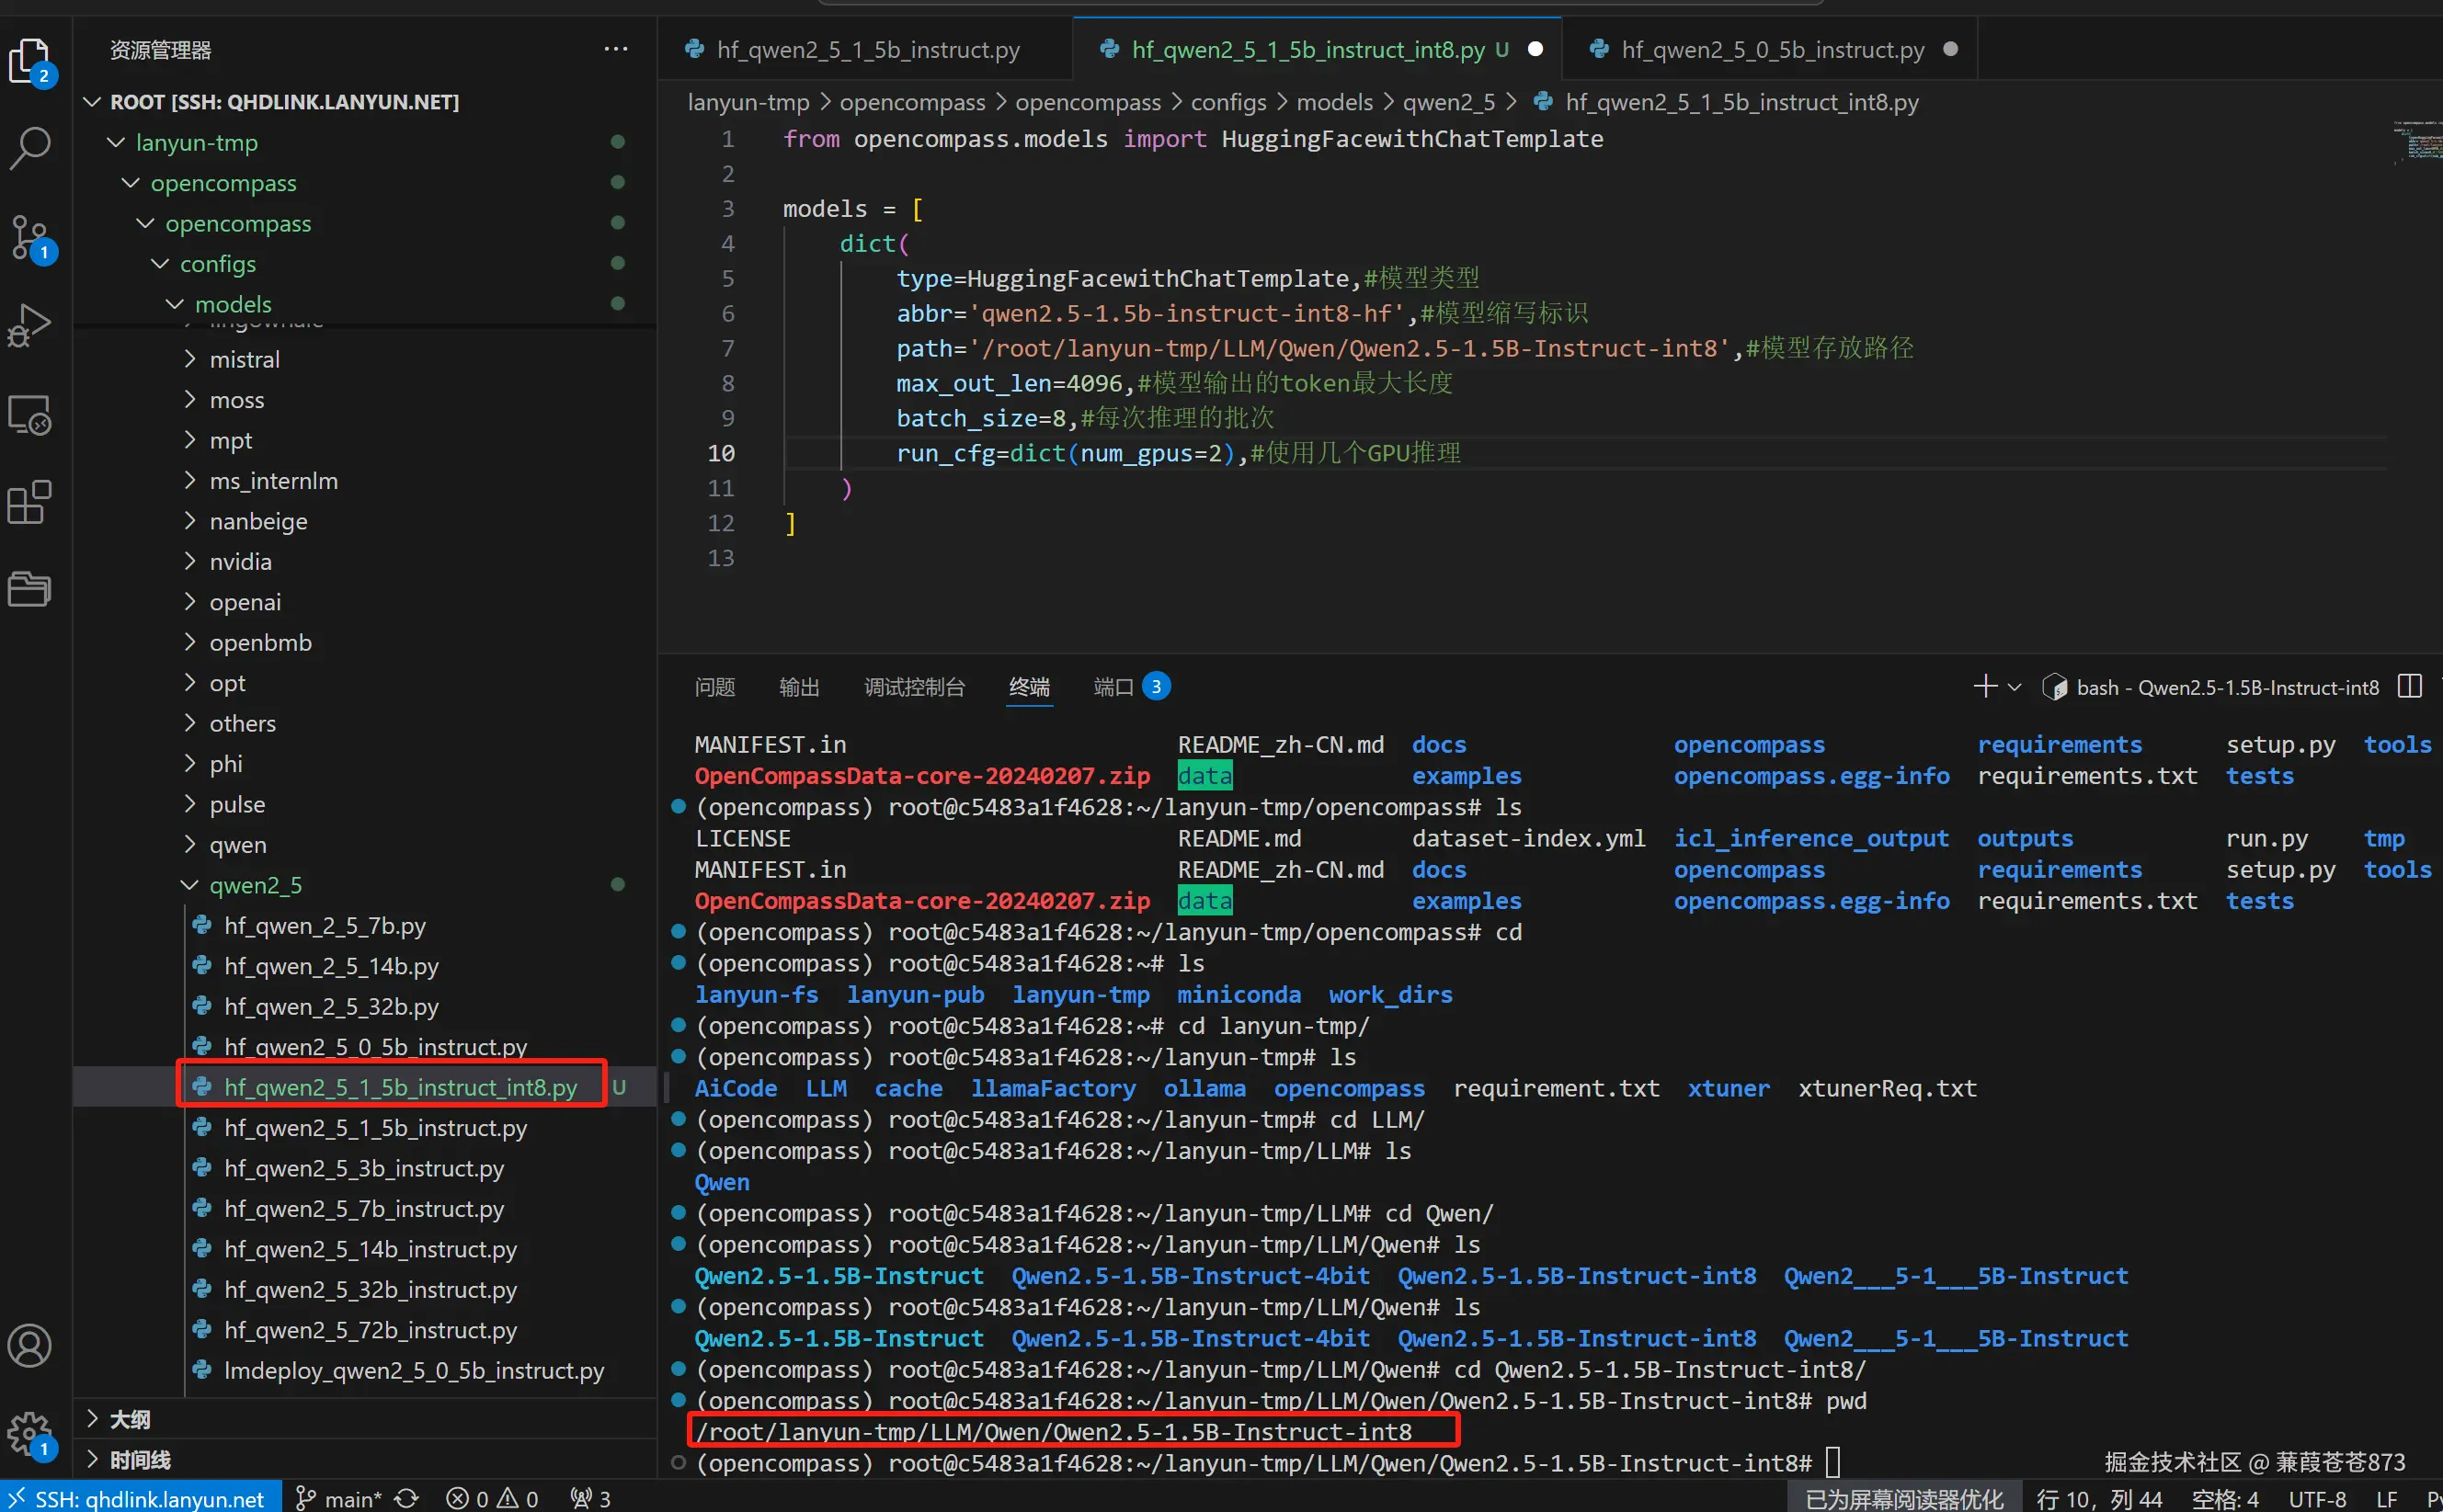2443x1512 pixels.
Task: Open the Search view in activity bar
Action: point(30,148)
